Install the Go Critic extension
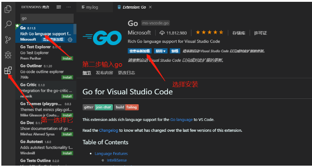The image size is (312, 167). coord(67,96)
